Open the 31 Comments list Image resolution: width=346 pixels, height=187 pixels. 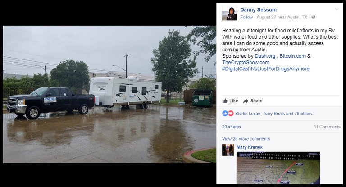(327, 127)
